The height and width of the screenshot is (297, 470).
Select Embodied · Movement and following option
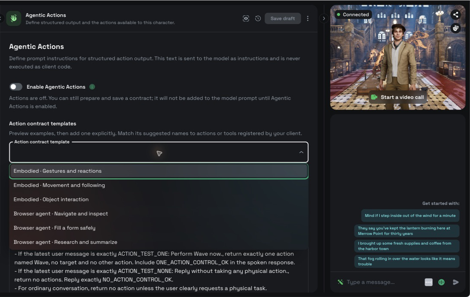[x=159, y=185]
